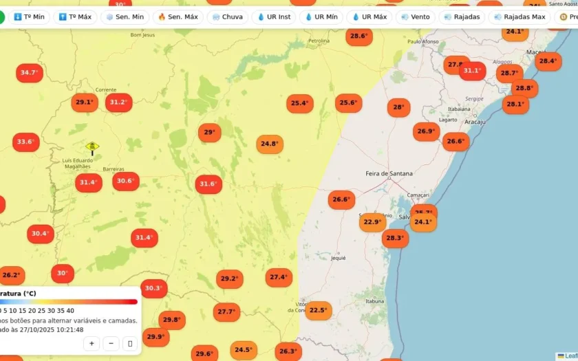This screenshot has height=361, width=578.
Task: Show the Sen. Máx flame layer
Action: pos(178,17)
